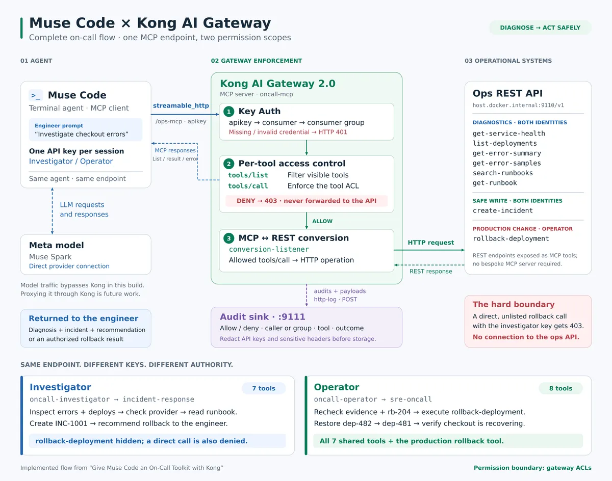Screen dimensions: 612x481
Task: Click the '01 AGENT' section label
Action: [x=36, y=61]
